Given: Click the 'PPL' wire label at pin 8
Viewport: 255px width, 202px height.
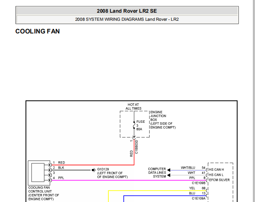Looking at the screenshot, I should point(192,178).
